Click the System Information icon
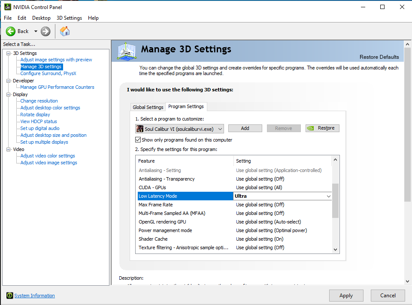 (9, 296)
